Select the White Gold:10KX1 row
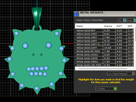Screen dimensions: 136x102 pos(104,55)
